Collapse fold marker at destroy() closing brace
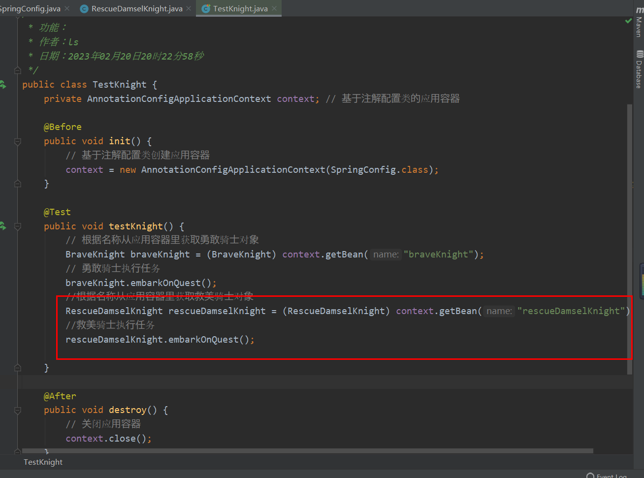This screenshot has width=644, height=478. (x=18, y=451)
